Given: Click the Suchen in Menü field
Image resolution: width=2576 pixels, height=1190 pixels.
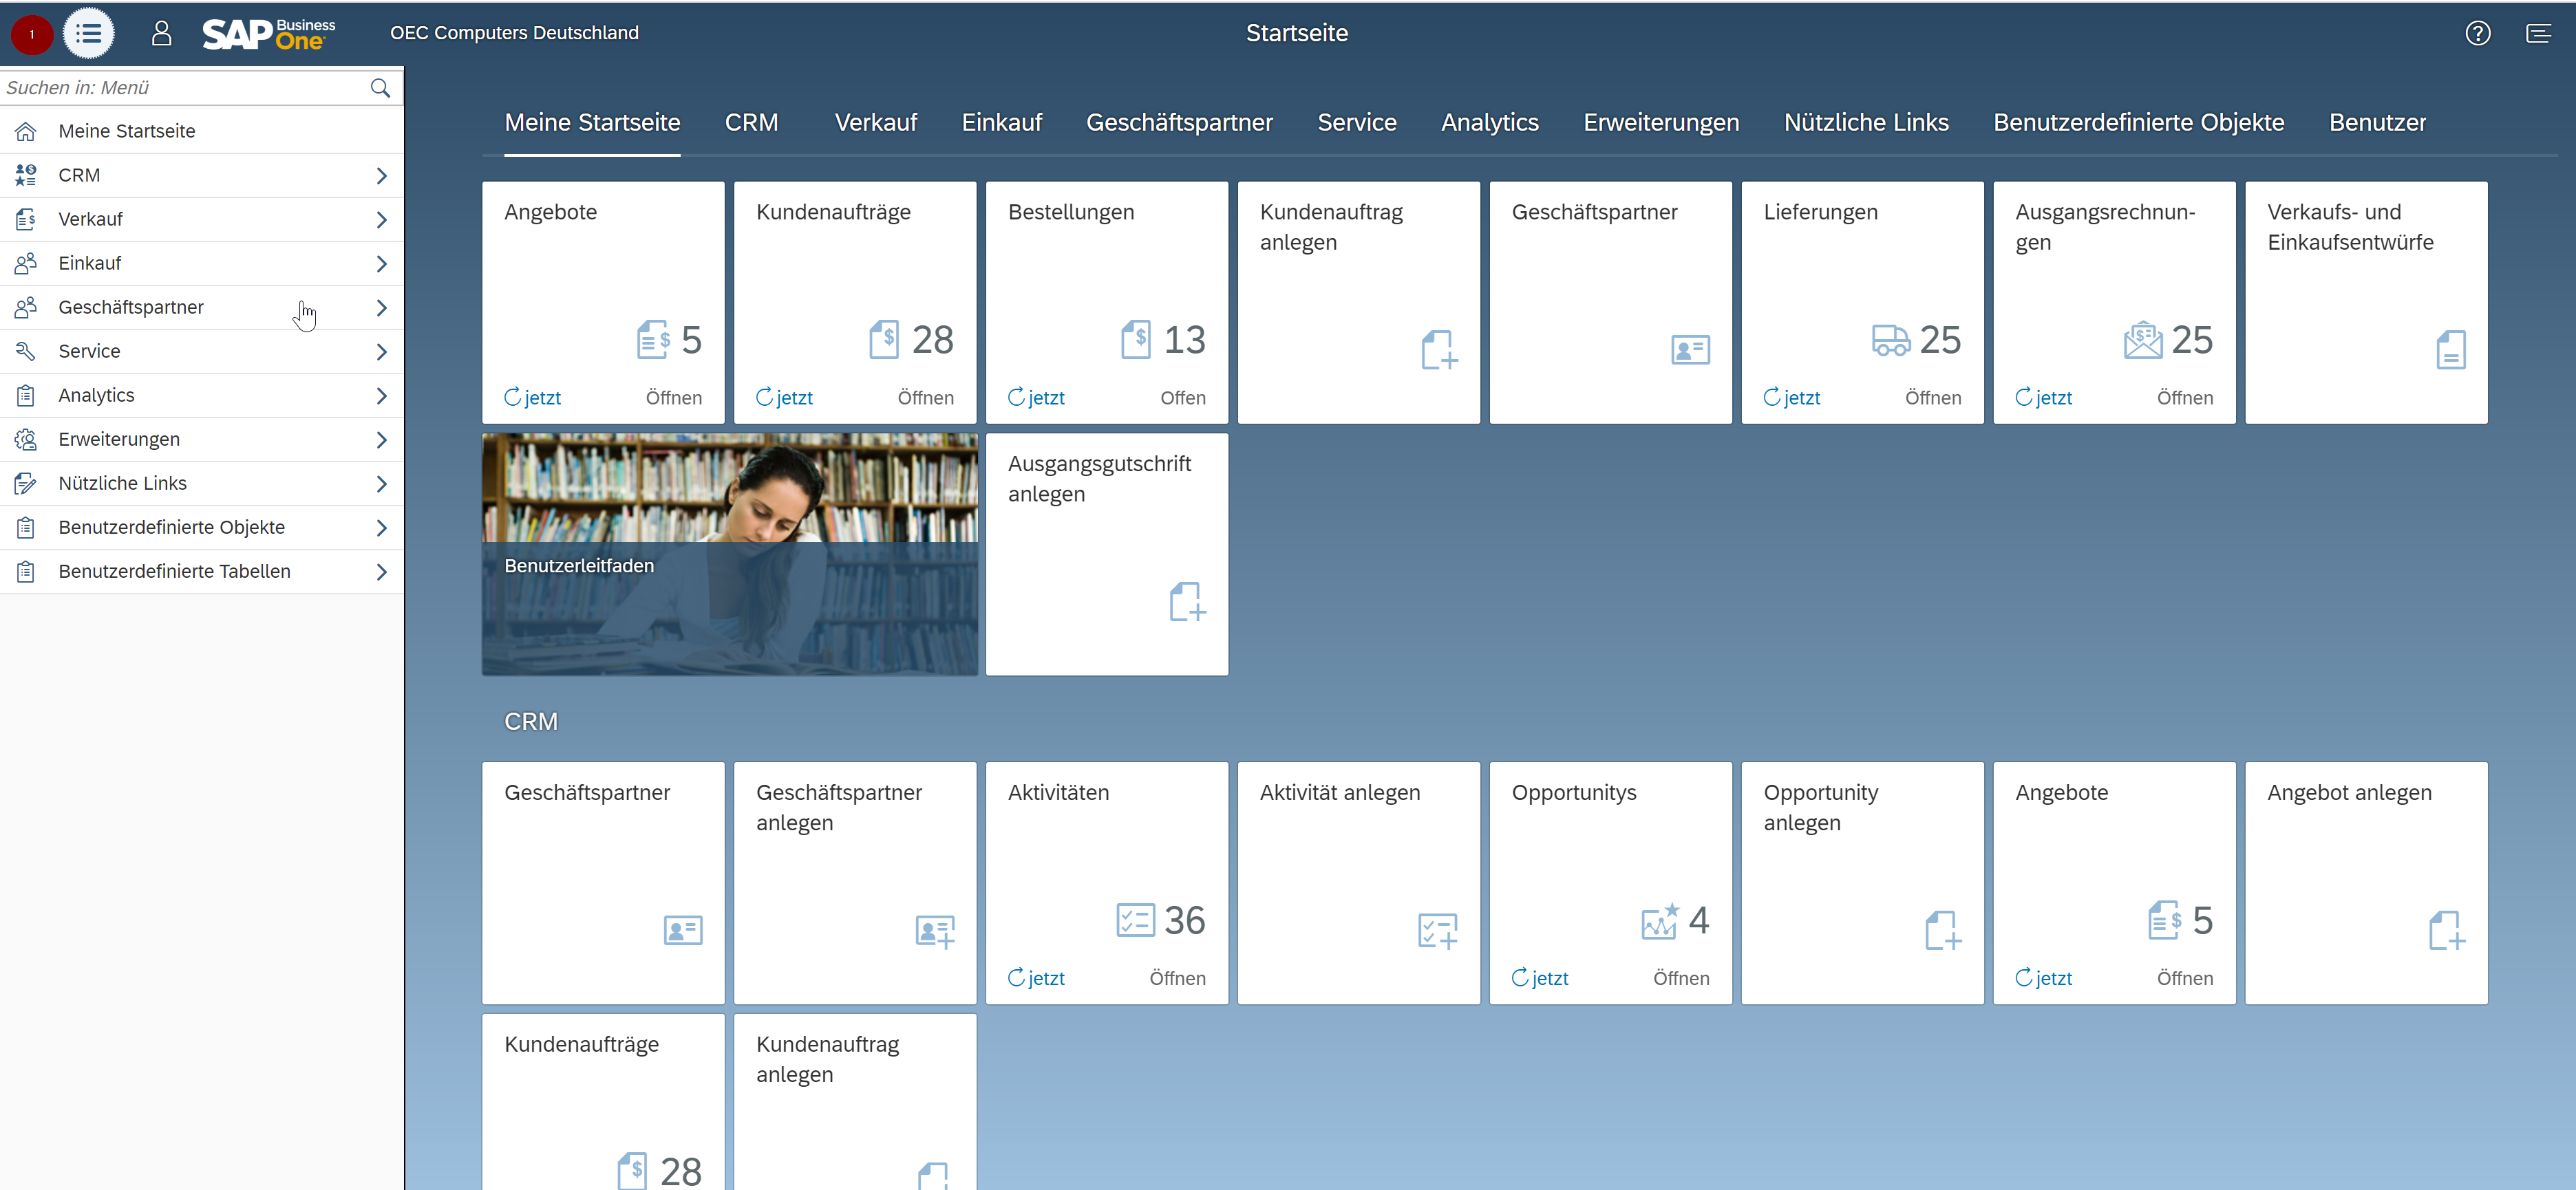Looking at the screenshot, I should point(180,88).
